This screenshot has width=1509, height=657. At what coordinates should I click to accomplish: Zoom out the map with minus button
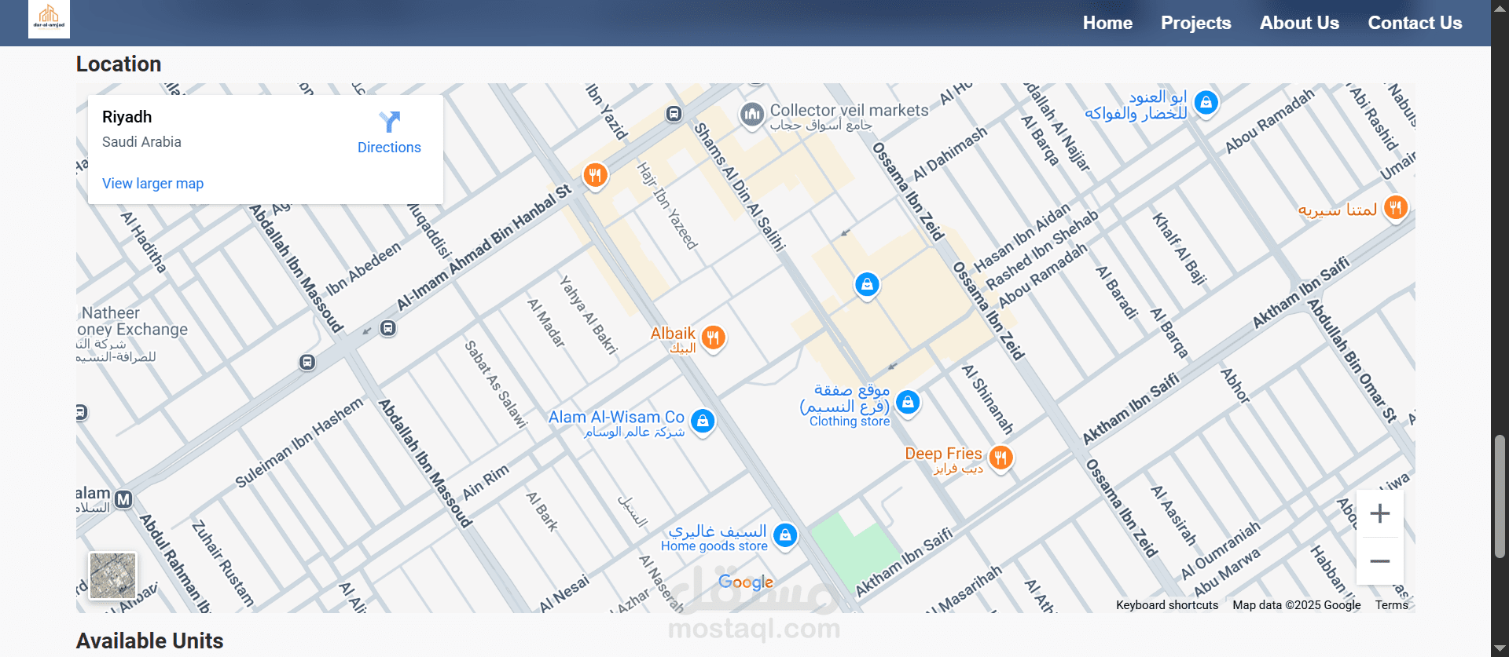tap(1380, 561)
